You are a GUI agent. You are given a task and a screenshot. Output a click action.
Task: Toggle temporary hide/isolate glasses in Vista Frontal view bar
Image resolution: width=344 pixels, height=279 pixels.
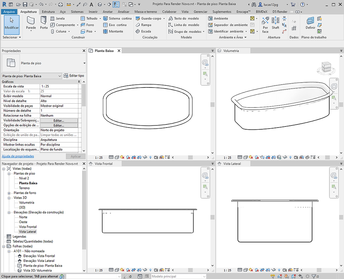click(145, 270)
